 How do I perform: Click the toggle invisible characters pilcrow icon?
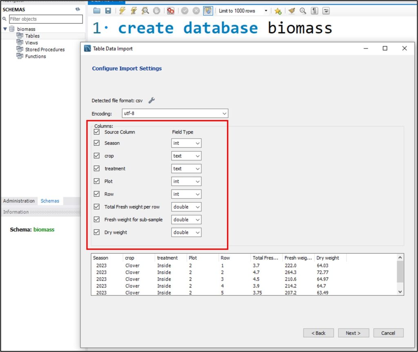314,11
